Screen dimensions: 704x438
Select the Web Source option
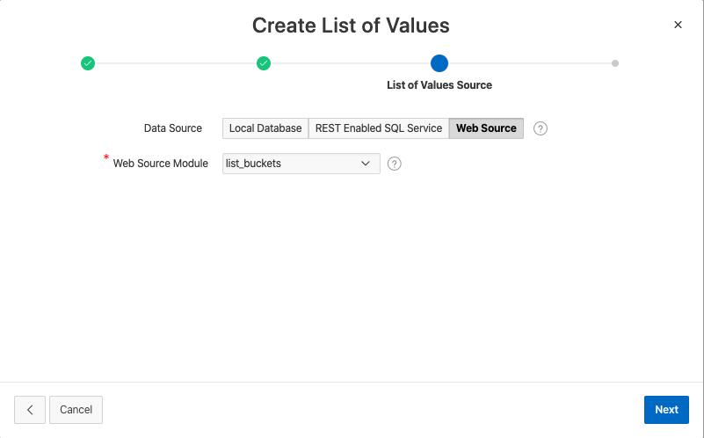coord(486,128)
